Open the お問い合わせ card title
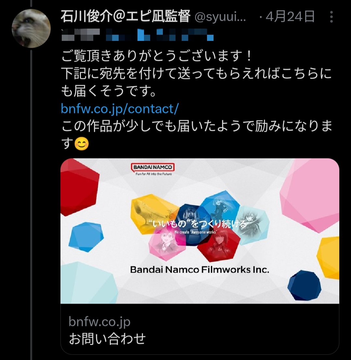 107,339
